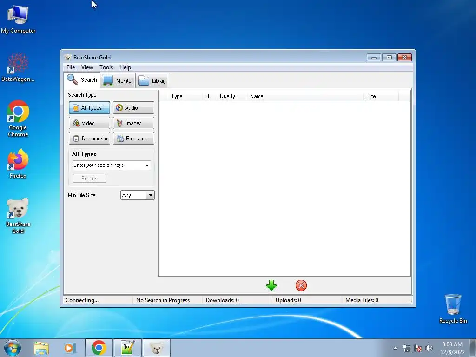Select the DataWagon desktop shortcut

coord(18,67)
